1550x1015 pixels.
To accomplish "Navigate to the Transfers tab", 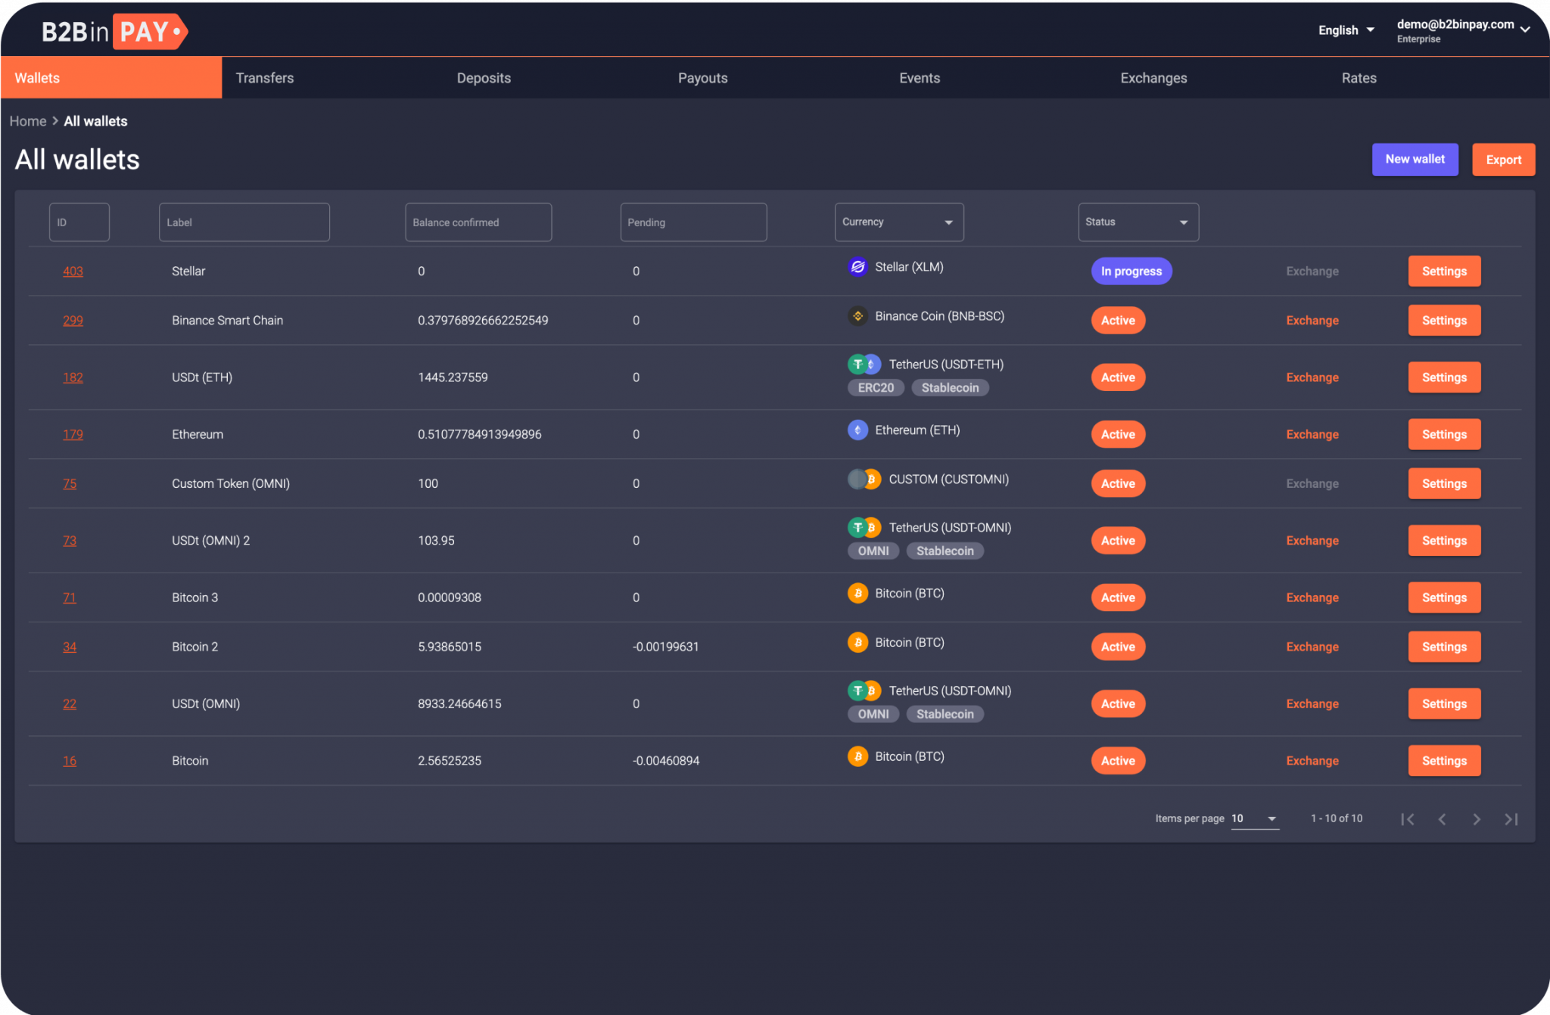I will 264,77.
